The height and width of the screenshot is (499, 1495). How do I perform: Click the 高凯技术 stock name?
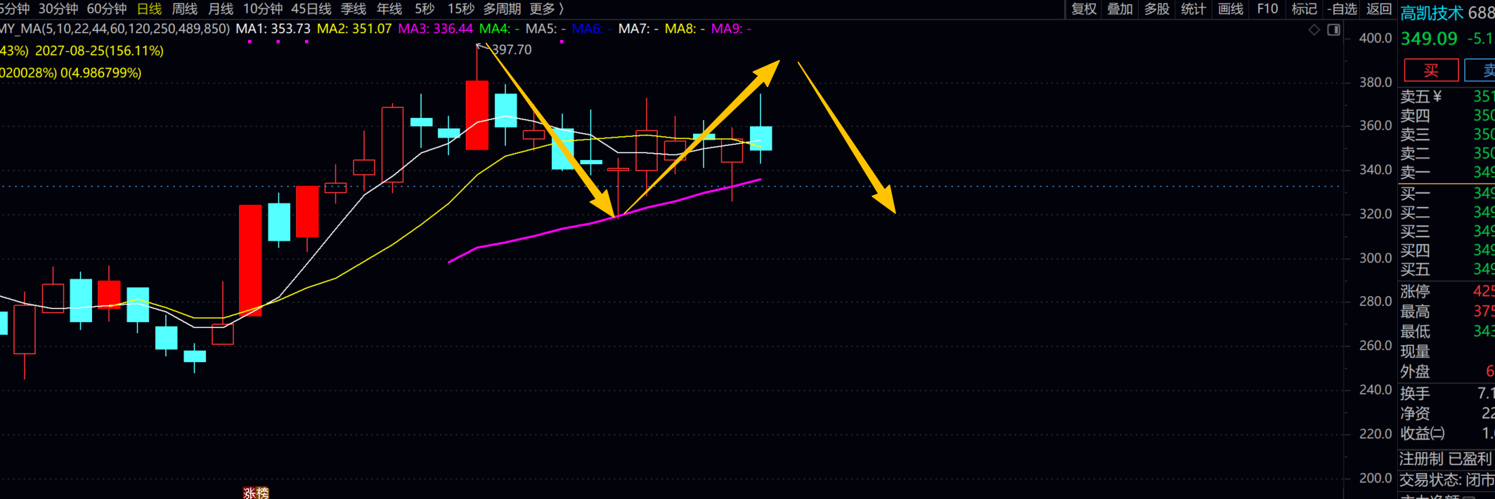1432,13
